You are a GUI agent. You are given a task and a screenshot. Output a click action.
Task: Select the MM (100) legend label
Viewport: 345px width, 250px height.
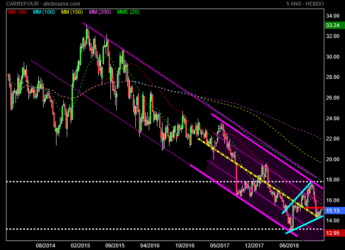coord(44,12)
